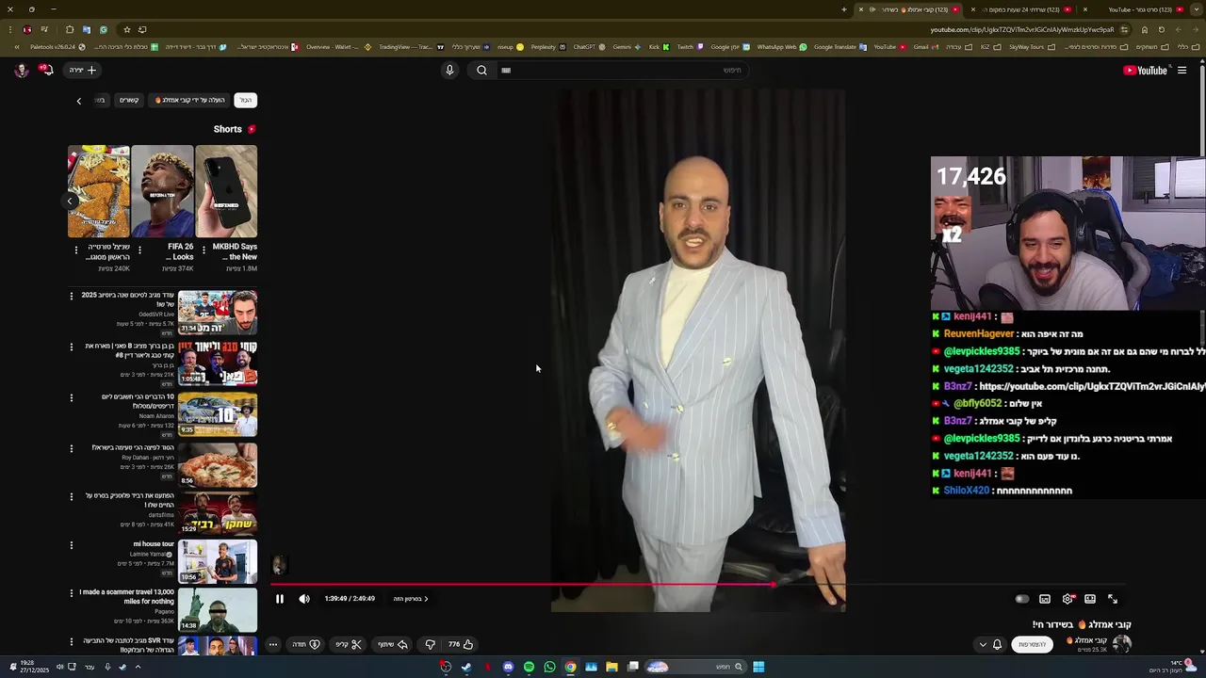
Task: Open the mi house tour video
Action: pyautogui.click(x=218, y=561)
